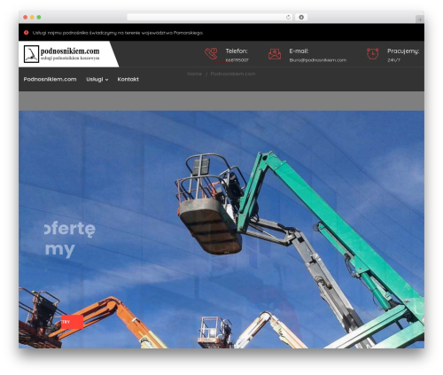Screen dimensions: 443x375
Task: Click the Pracujemy: label
Action: [x=403, y=51]
